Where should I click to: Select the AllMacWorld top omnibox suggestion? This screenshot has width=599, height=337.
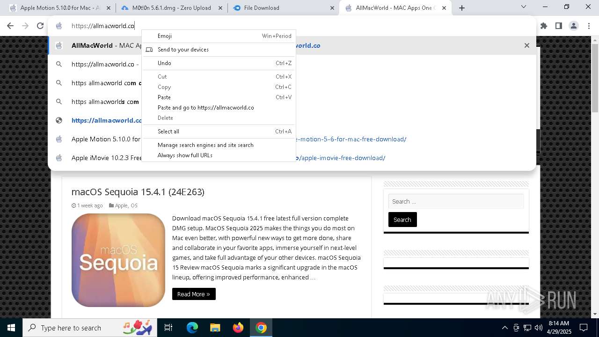[x=292, y=45]
